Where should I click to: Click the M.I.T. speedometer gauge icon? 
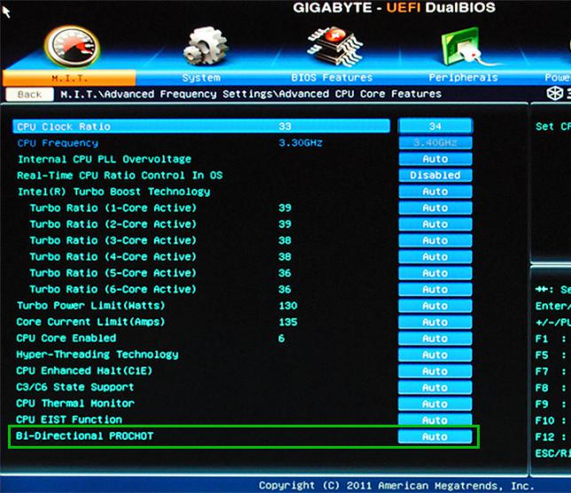coord(72,46)
